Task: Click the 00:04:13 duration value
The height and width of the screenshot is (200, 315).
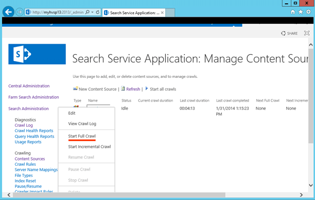Action: pos(187,108)
